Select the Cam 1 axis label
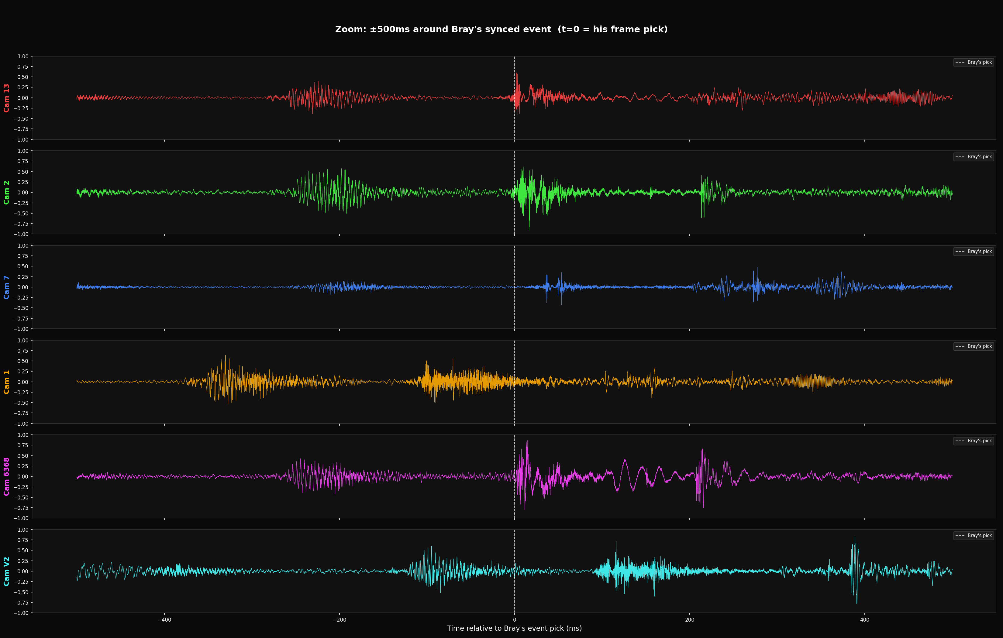This screenshot has height=638, width=1003. (x=7, y=382)
